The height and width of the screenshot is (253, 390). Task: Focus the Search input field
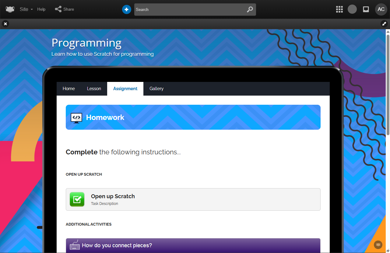coord(189,9)
